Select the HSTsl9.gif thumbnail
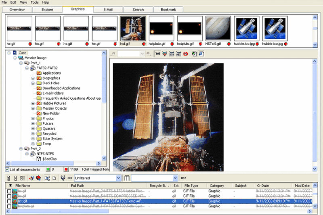This screenshot has width=323, height=215. [218, 28]
